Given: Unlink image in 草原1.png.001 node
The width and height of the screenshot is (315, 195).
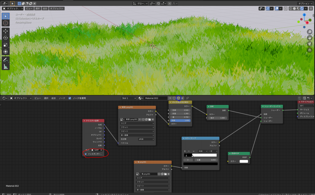Looking at the screenshot, I should click(153, 119).
